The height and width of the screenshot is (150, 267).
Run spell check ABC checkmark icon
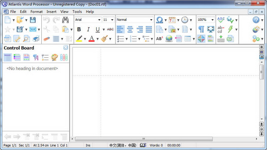pyautogui.click(x=221, y=20)
